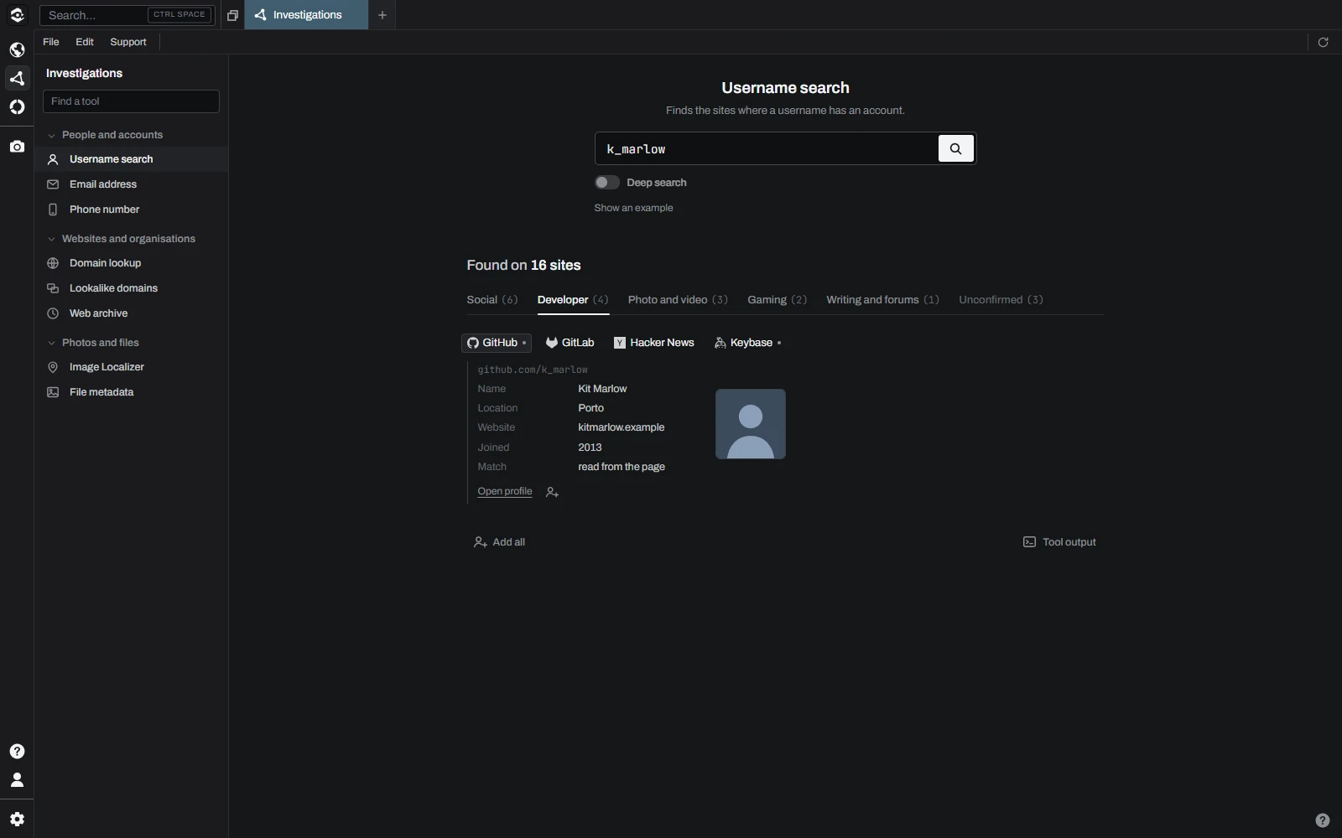Open the Domain lookup tool

[x=131, y=263]
